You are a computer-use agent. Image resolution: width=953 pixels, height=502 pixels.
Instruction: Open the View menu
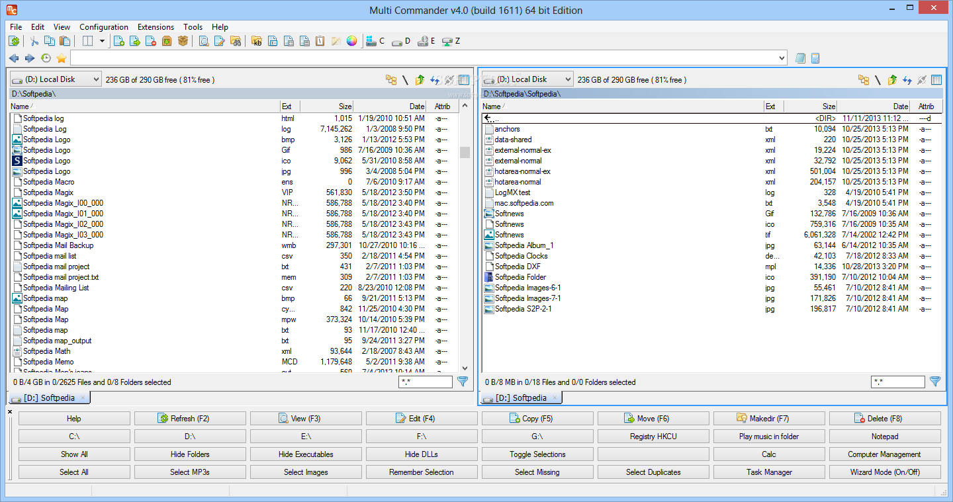62,27
